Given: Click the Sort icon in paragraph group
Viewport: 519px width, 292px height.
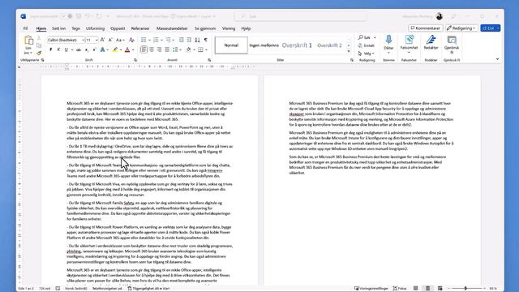Looking at the screenshot, I should coord(197,40).
